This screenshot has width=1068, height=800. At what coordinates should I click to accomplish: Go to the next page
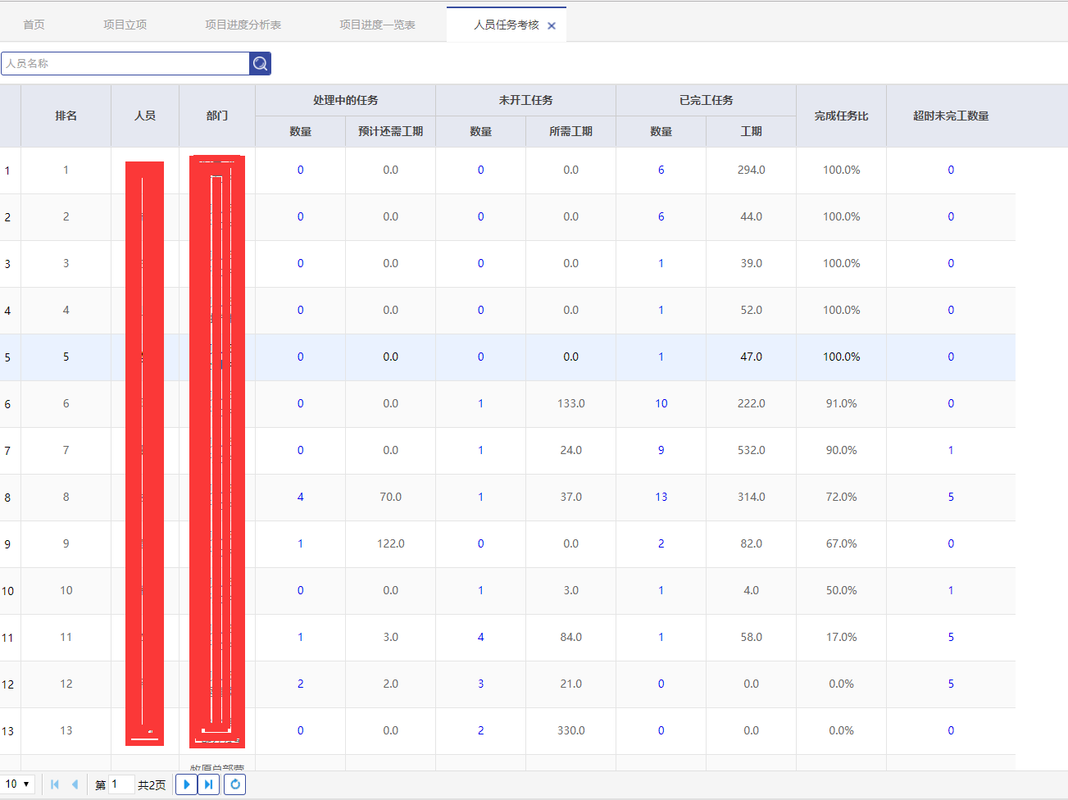click(x=186, y=784)
